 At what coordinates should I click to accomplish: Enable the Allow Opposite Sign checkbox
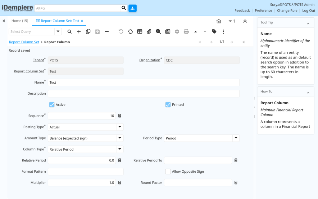pyautogui.click(x=168, y=171)
